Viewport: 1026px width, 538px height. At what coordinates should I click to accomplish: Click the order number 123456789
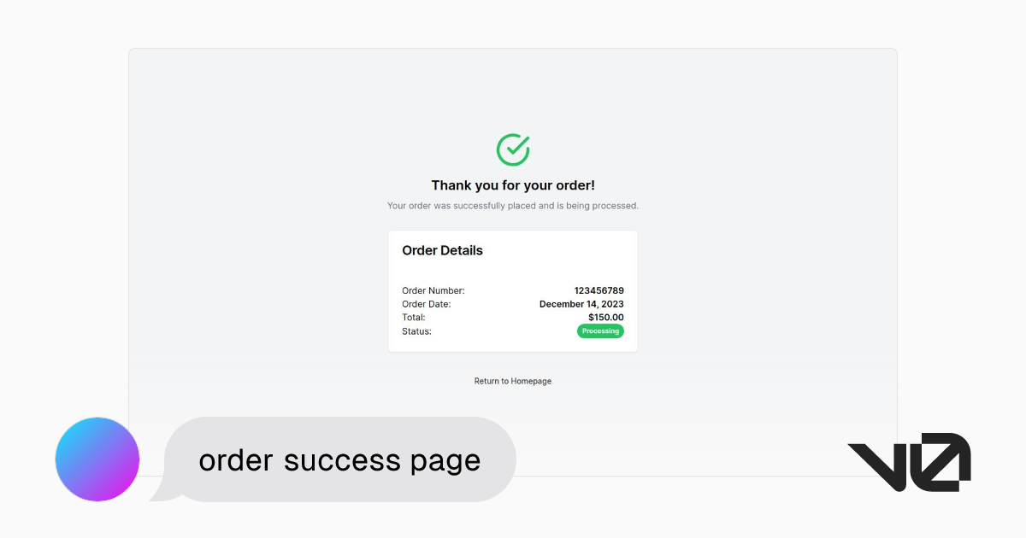pos(601,290)
